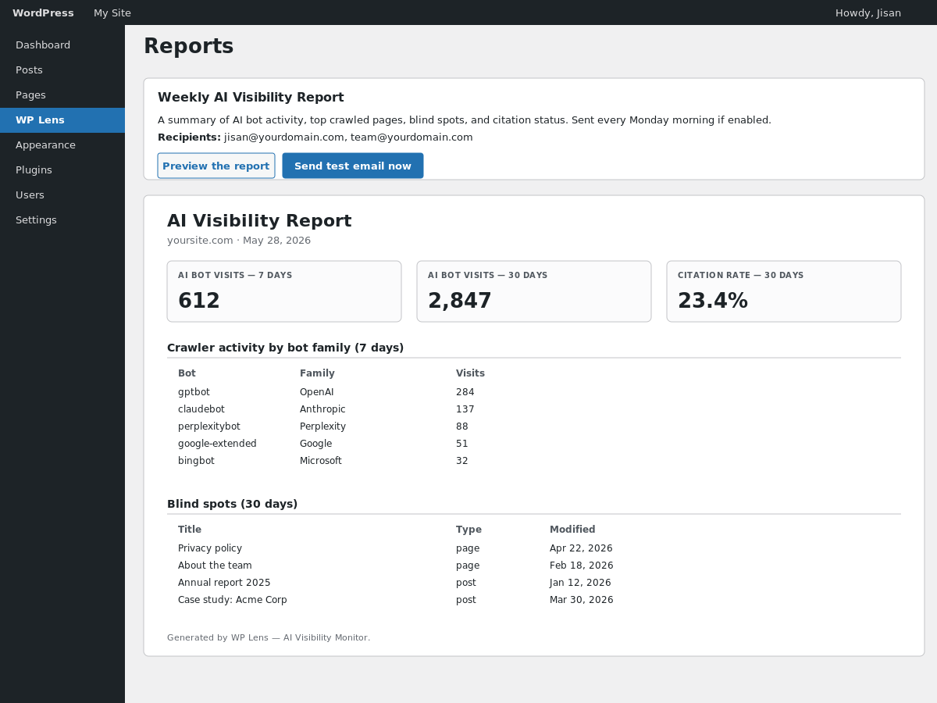Click the 32 visits value
Screen dimensions: 937x703
[462, 461]
